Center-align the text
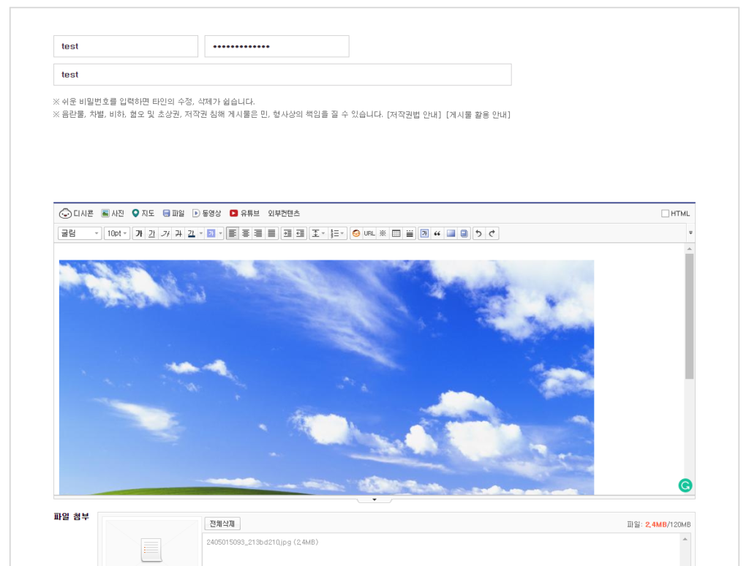The height and width of the screenshot is (566, 749). (x=246, y=233)
